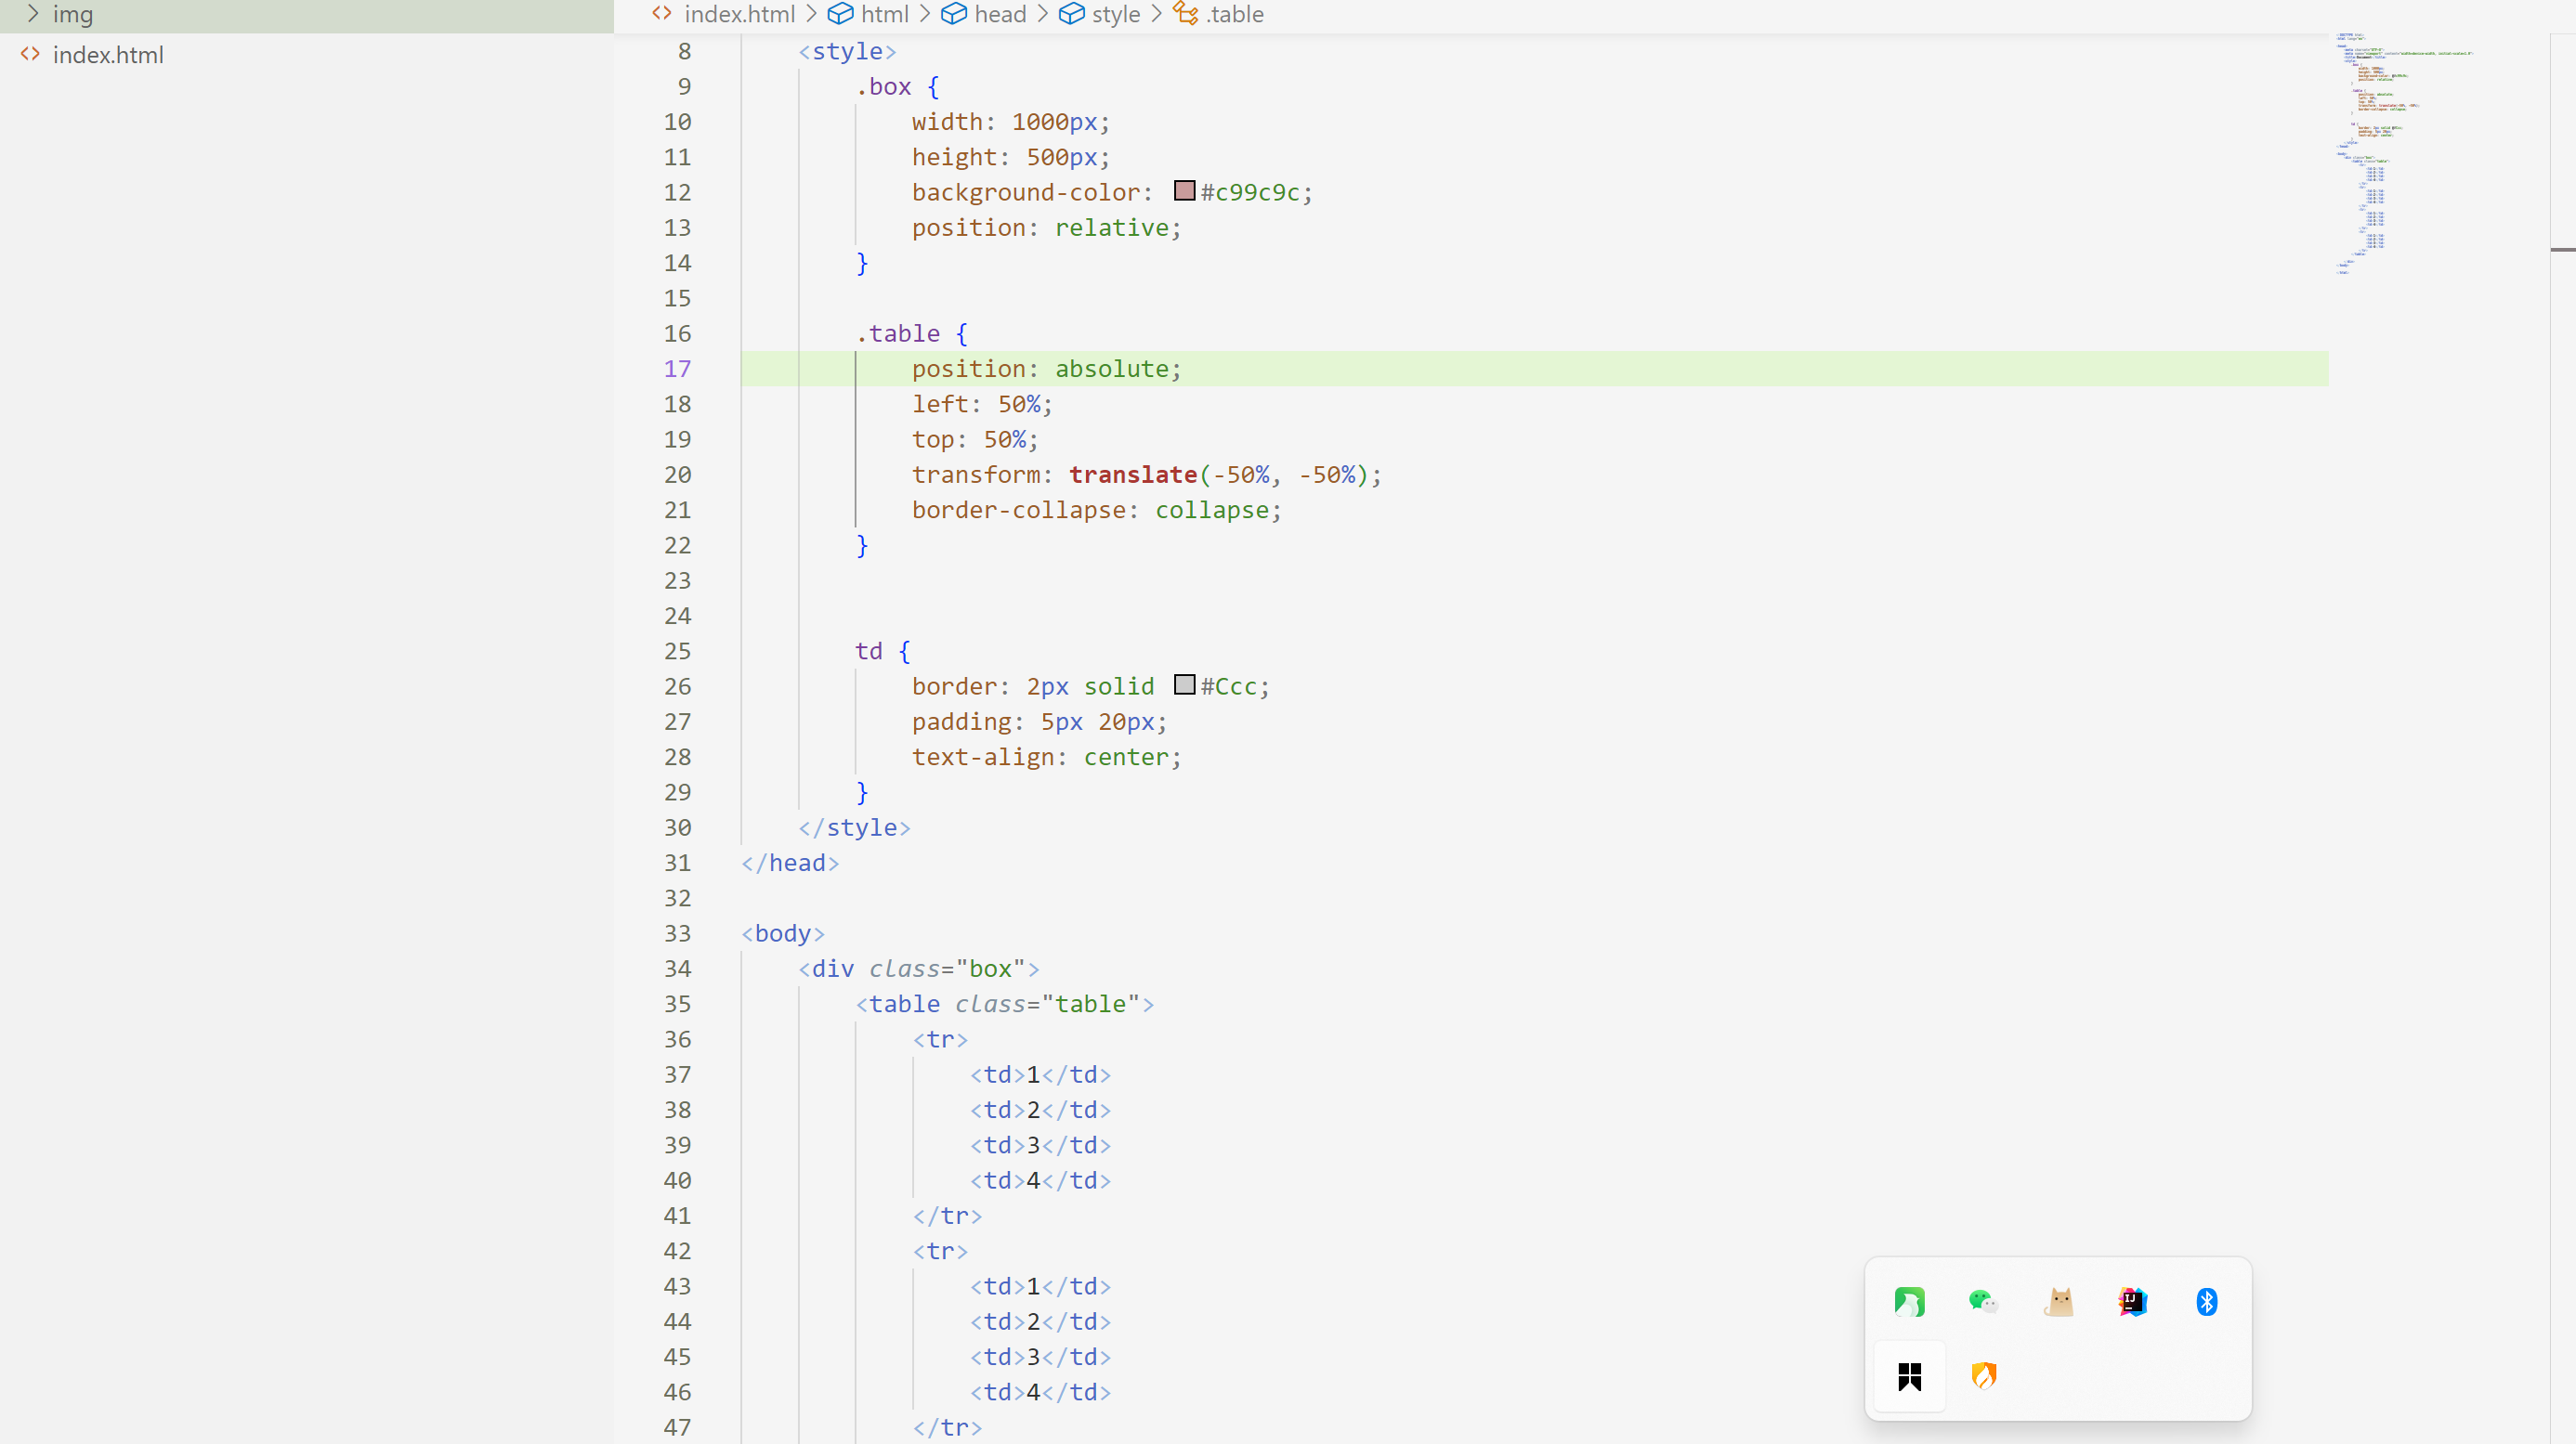Click the '.box {' selector line
2576x1444 pixels.
coord(897,87)
